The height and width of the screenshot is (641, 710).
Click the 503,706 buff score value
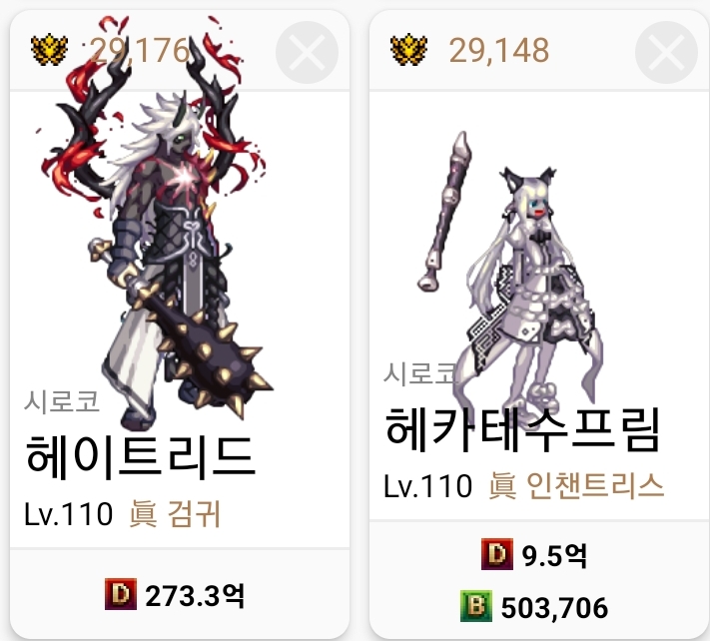tap(554, 607)
